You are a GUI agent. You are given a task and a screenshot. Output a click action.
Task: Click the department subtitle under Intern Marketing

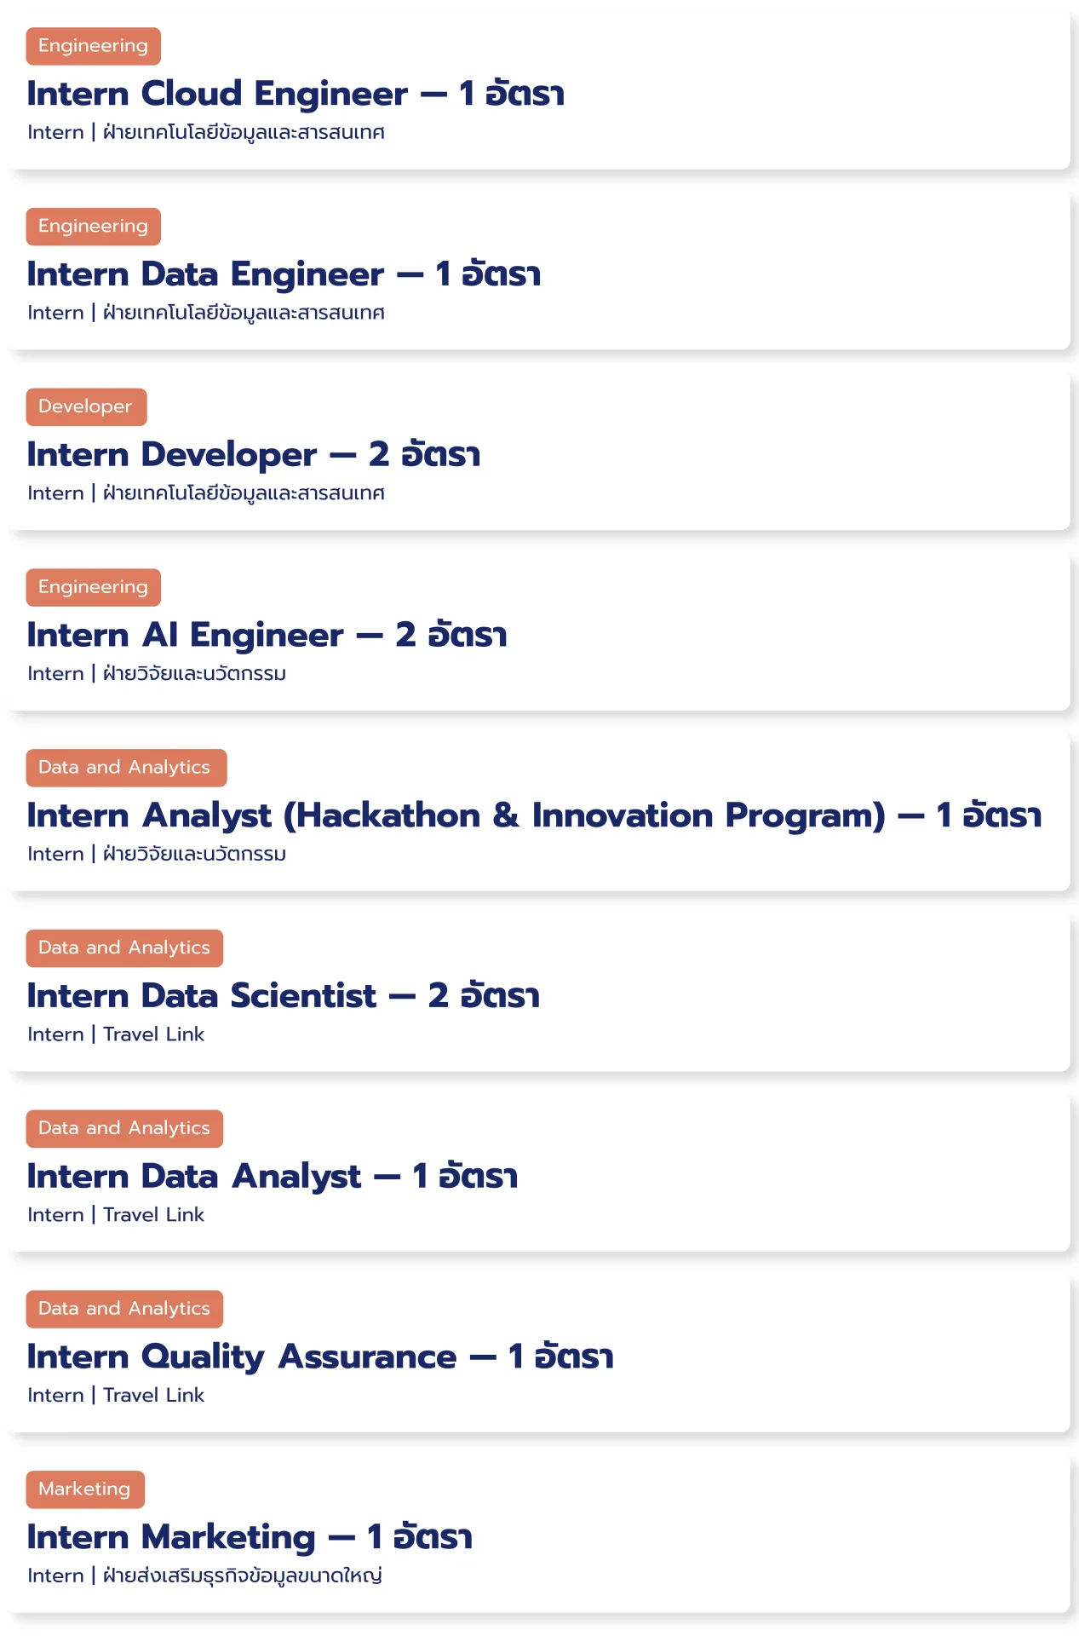(242, 1576)
